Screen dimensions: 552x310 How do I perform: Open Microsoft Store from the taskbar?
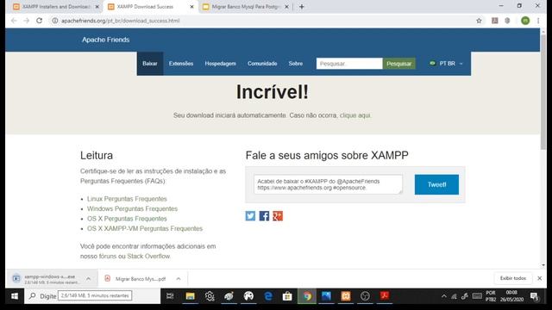(287, 296)
